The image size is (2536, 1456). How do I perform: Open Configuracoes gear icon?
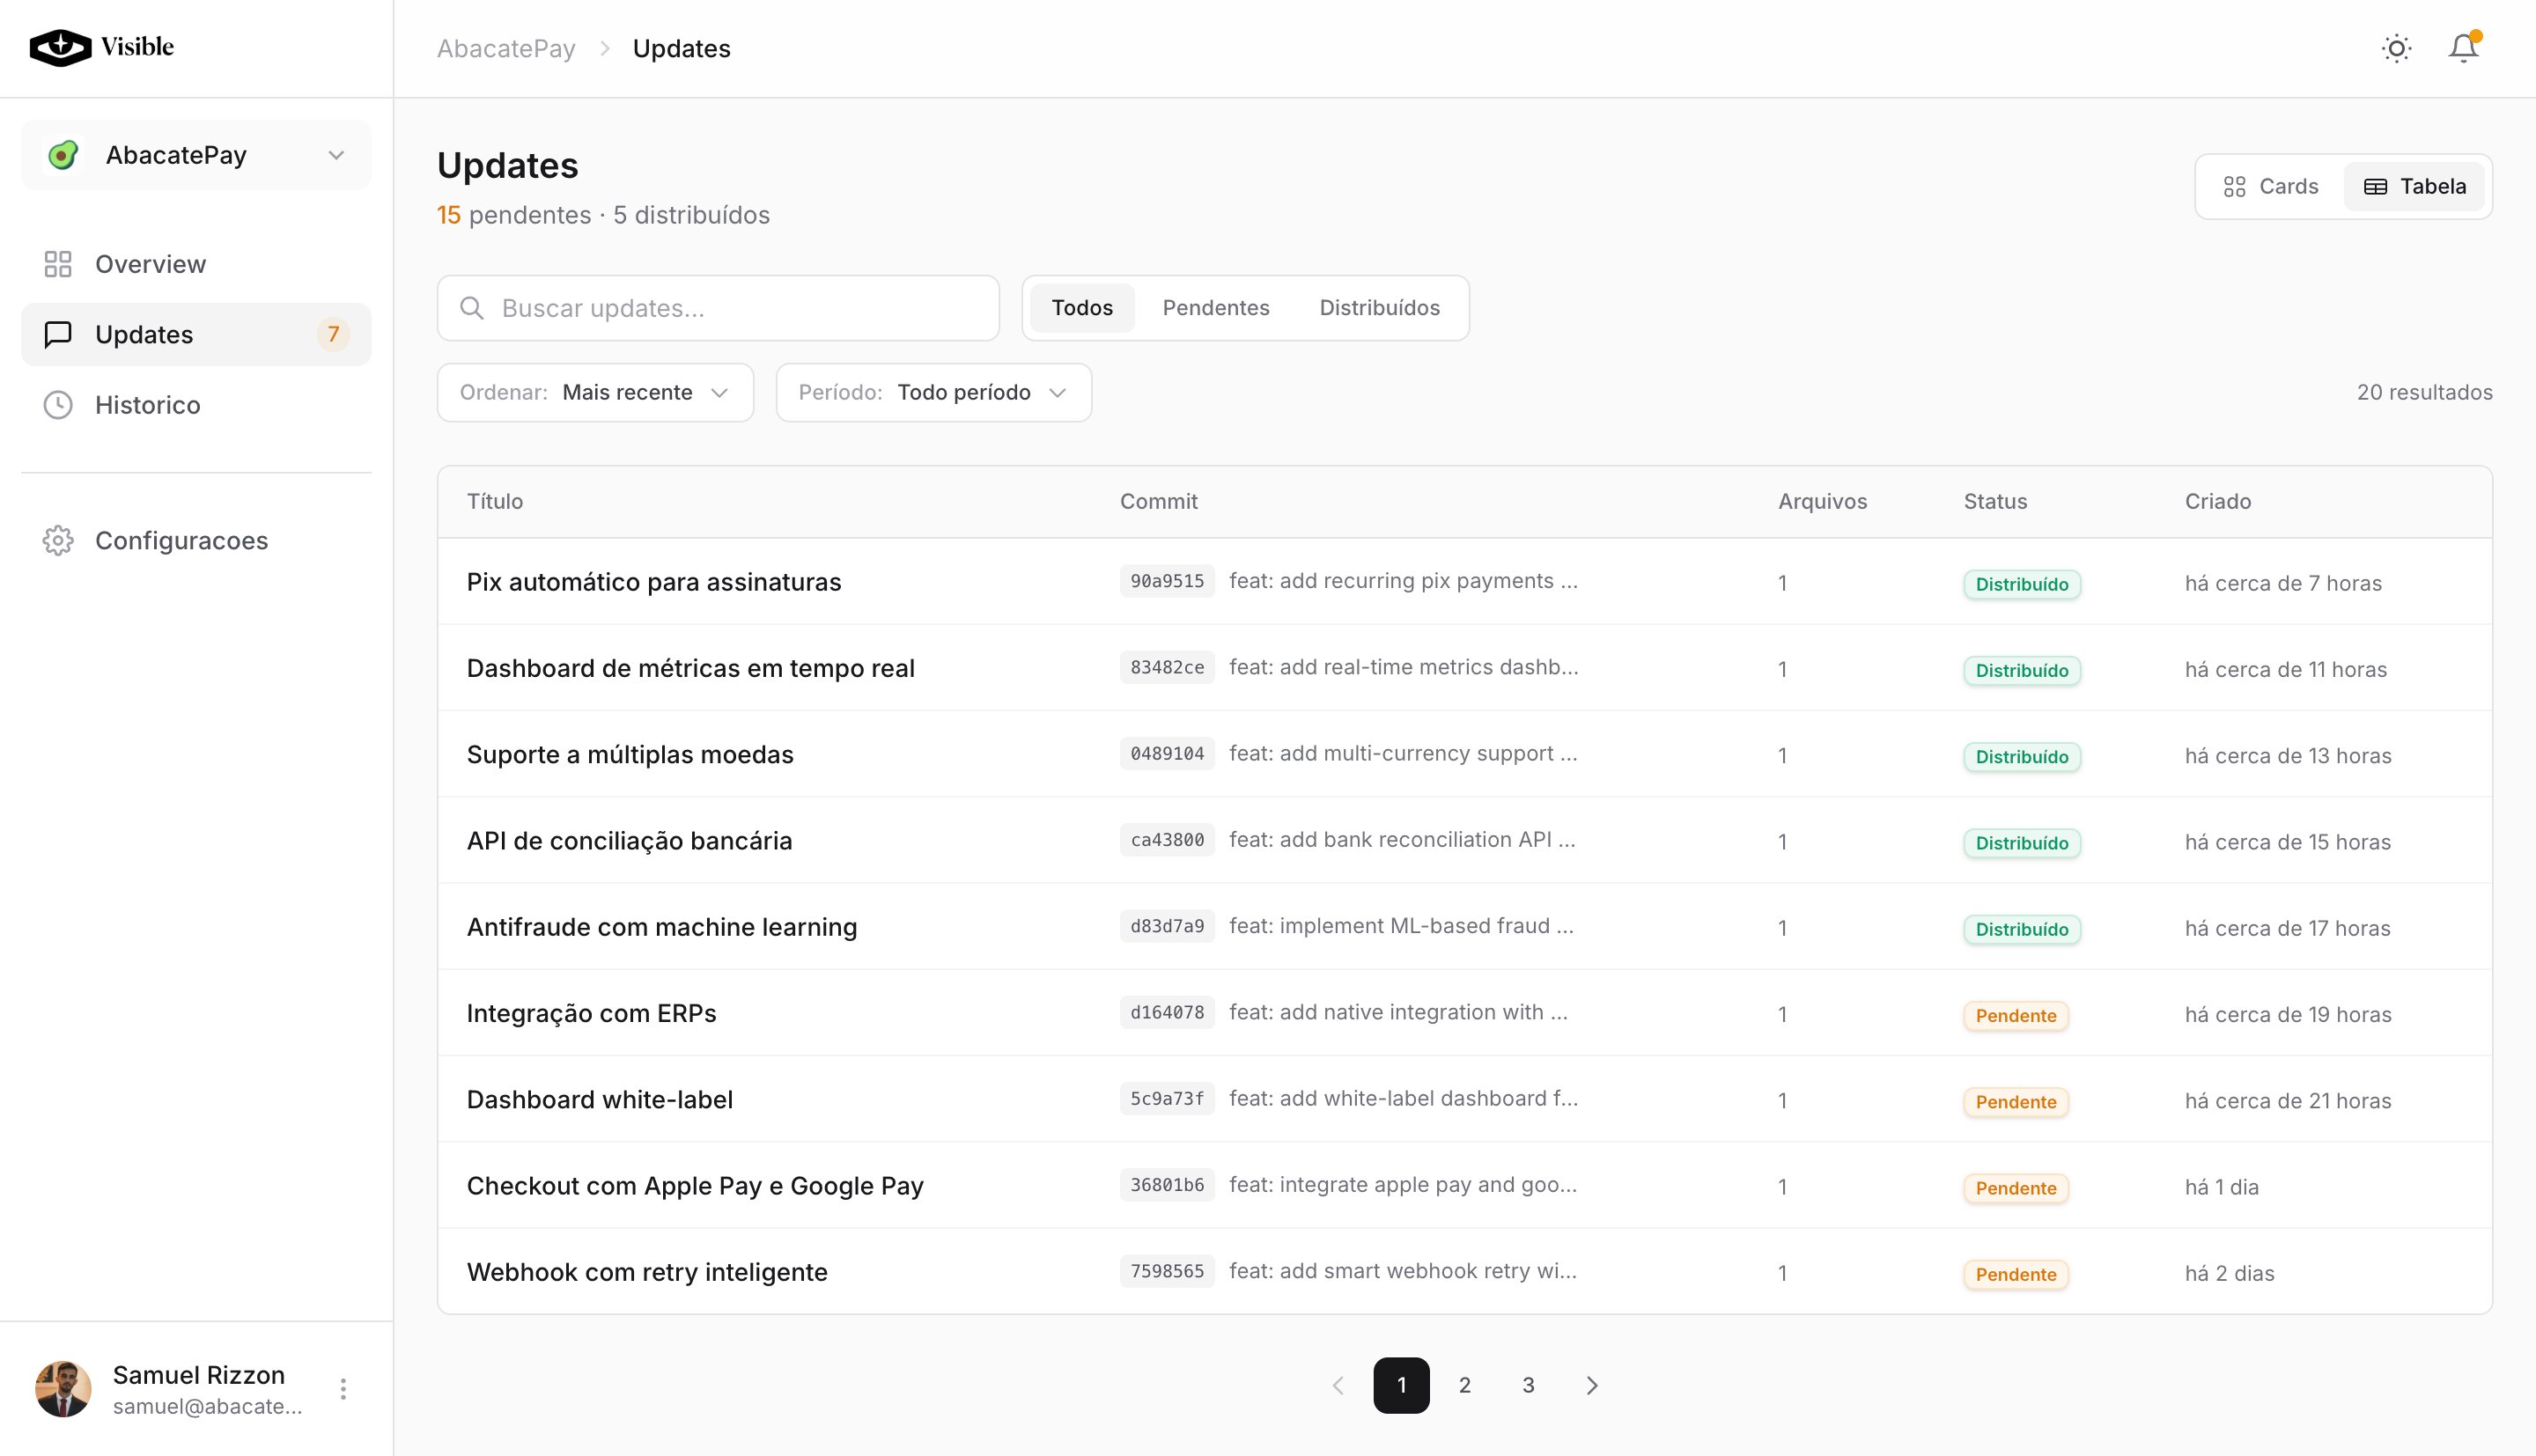point(58,540)
